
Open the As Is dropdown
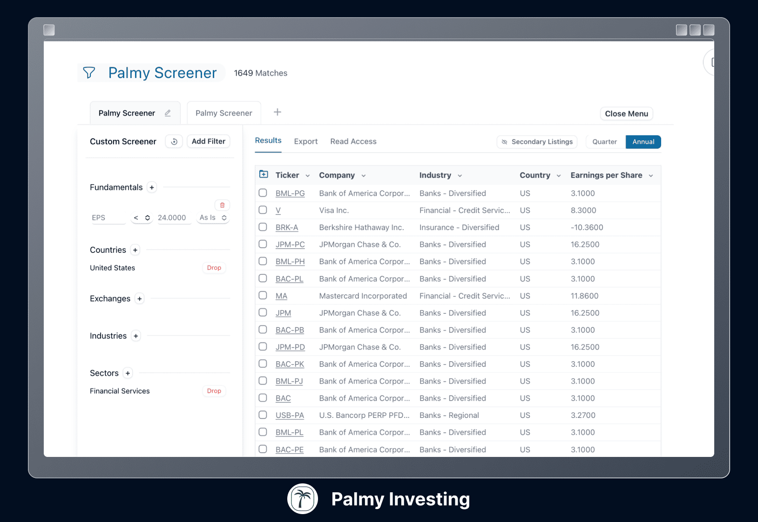coord(213,218)
